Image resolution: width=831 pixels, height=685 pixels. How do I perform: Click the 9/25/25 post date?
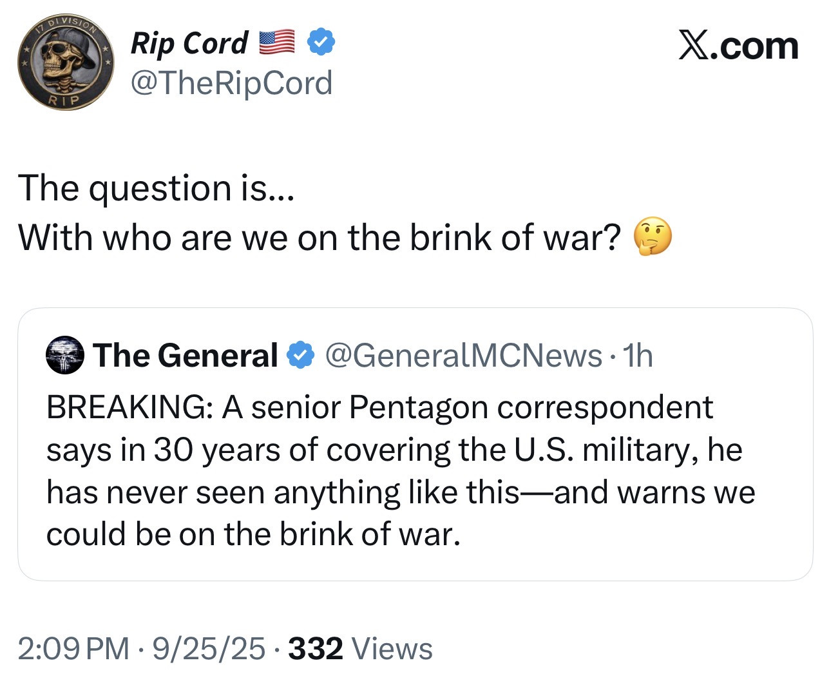click(209, 648)
